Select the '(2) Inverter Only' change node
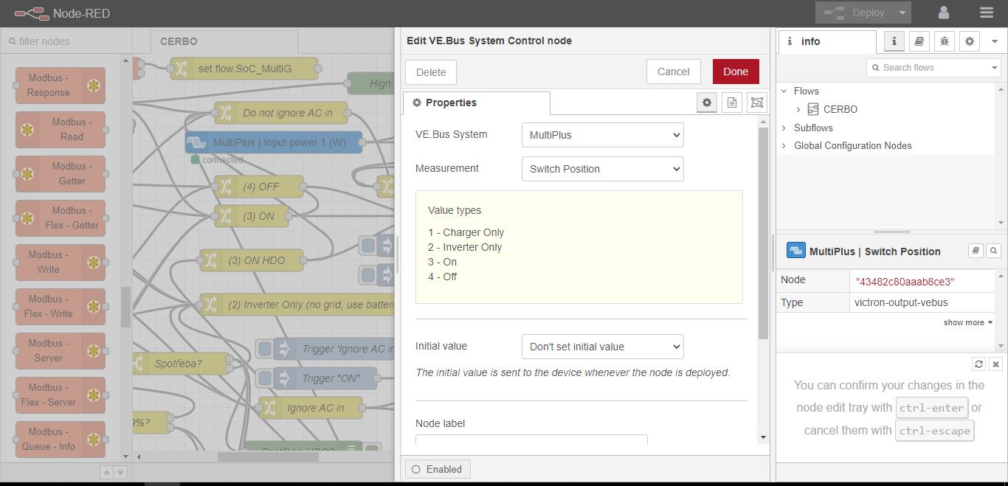The width and height of the screenshot is (1008, 486). (x=297, y=305)
